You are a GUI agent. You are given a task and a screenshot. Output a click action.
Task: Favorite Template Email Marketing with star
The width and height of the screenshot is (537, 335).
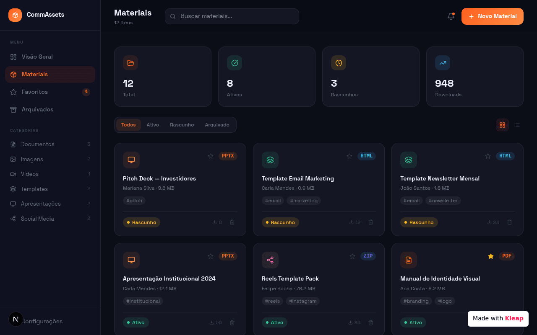click(x=349, y=156)
